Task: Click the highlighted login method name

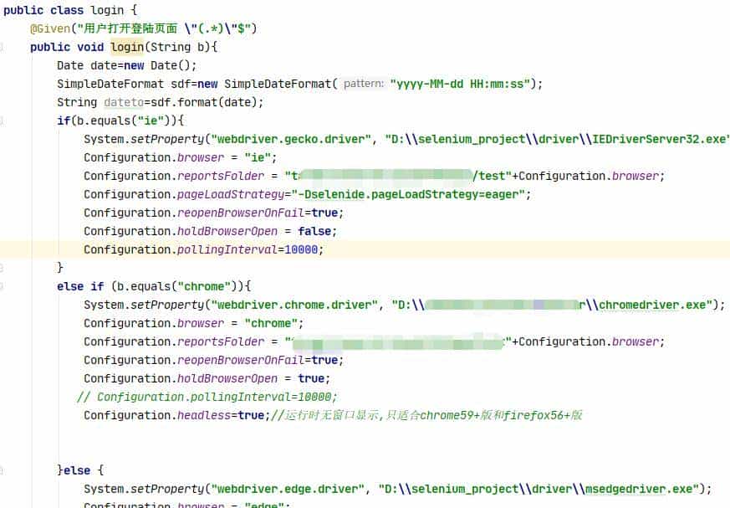Action: [127, 47]
